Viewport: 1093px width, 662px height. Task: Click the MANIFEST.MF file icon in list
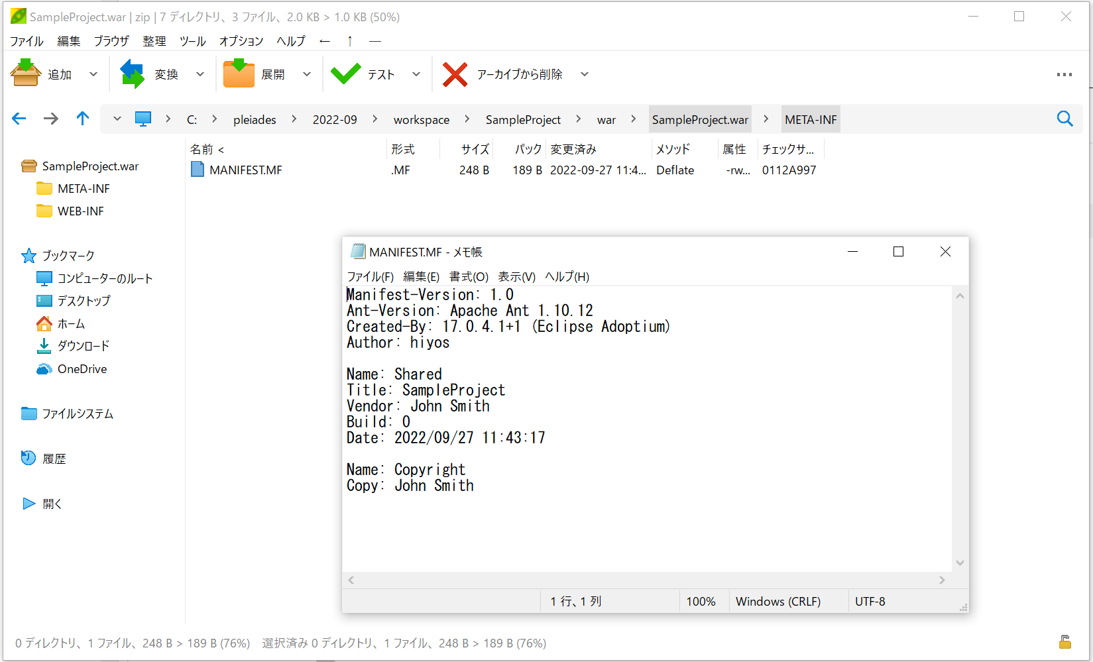(x=198, y=170)
